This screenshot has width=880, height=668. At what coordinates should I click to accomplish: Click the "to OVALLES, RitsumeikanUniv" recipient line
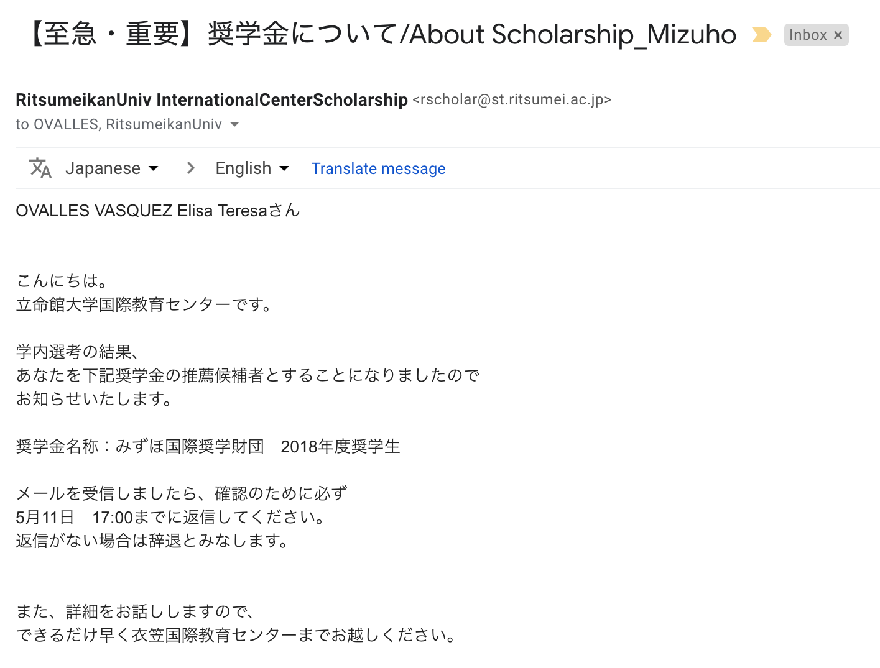click(x=119, y=124)
